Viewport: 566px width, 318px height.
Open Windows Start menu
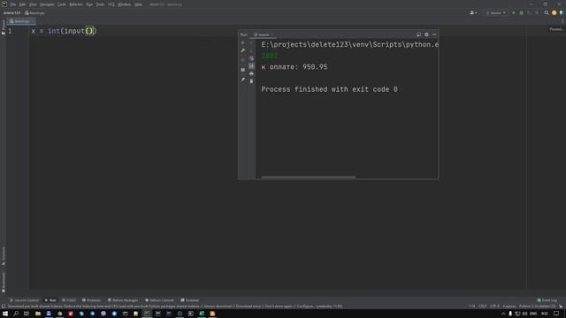click(5, 314)
